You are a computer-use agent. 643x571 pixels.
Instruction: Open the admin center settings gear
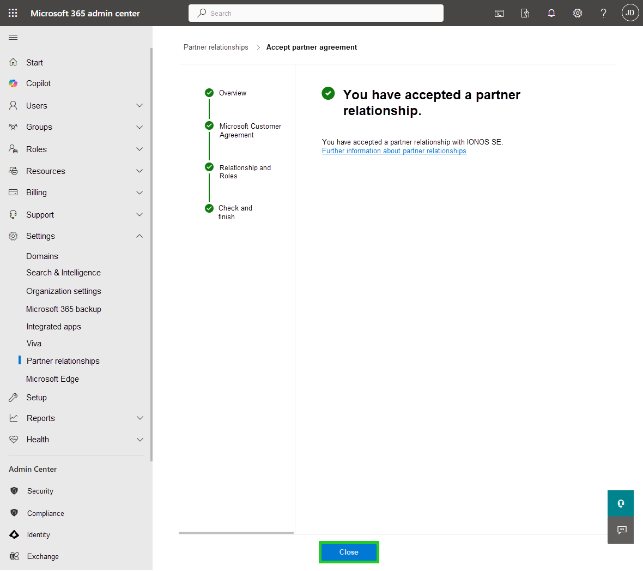pyautogui.click(x=577, y=13)
